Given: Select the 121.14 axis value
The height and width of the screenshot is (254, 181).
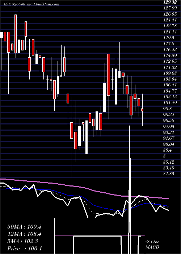Looking at the screenshot, I should [x=170, y=32].
